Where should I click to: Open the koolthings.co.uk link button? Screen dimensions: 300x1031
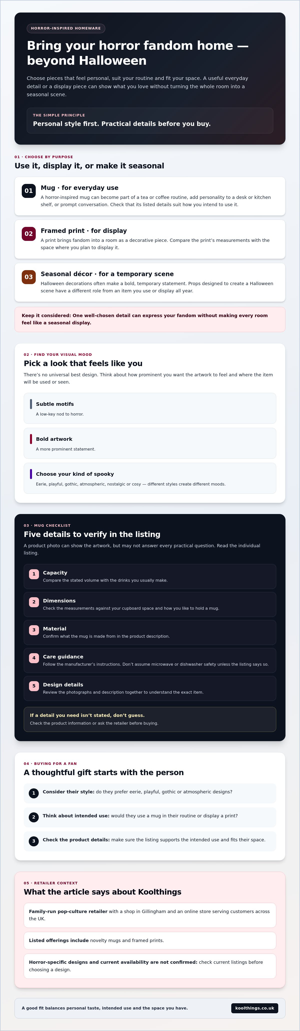(255, 1008)
